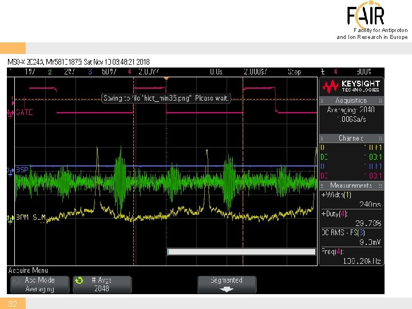The image size is (412, 309).
Task: Open the Segmented softkey menu
Action: coord(227,284)
